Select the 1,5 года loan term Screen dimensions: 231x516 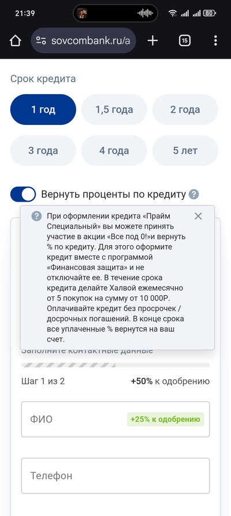pyautogui.click(x=114, y=110)
